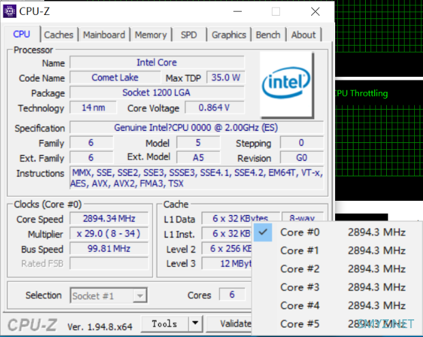Click the Core Voltage value 0.864 V
423x337 pixels.
click(x=215, y=108)
